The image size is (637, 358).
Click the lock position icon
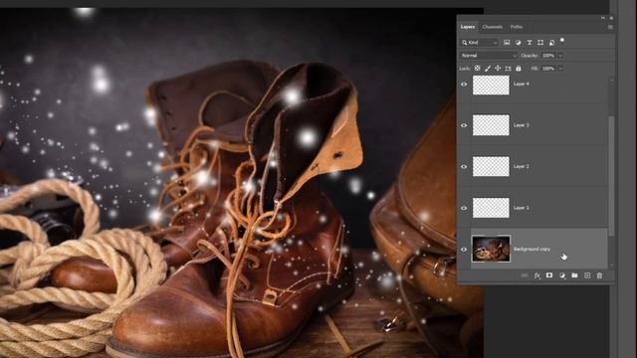coord(498,69)
